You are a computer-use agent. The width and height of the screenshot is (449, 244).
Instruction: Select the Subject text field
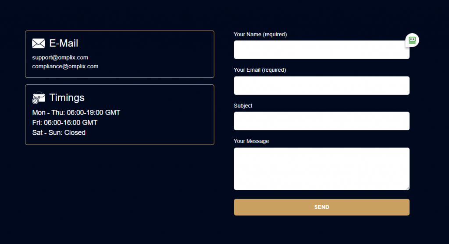321,121
